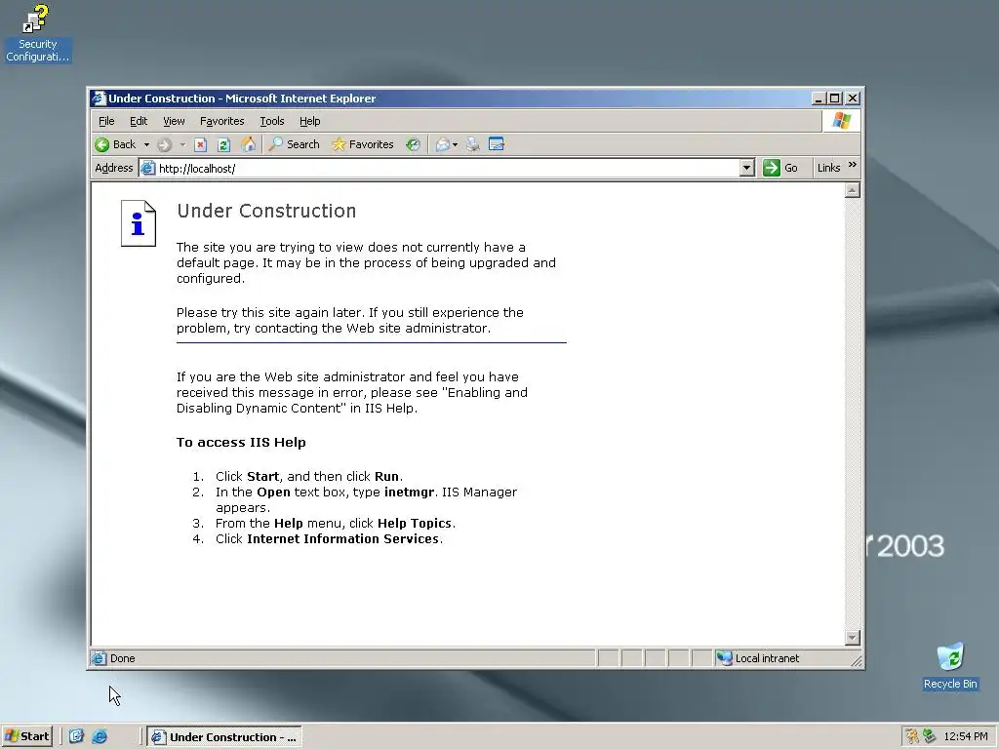Expand the address bar dropdown list
Screen dimensions: 999x749
[746, 168]
